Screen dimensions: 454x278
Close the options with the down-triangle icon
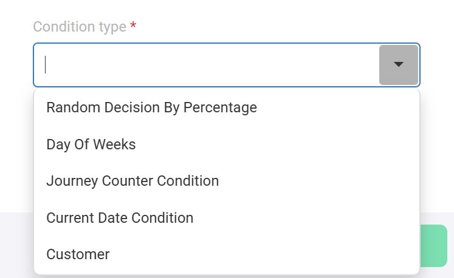click(x=399, y=64)
